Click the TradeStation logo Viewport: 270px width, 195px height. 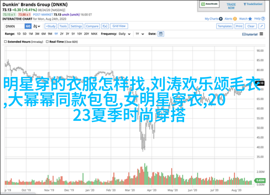253,4
